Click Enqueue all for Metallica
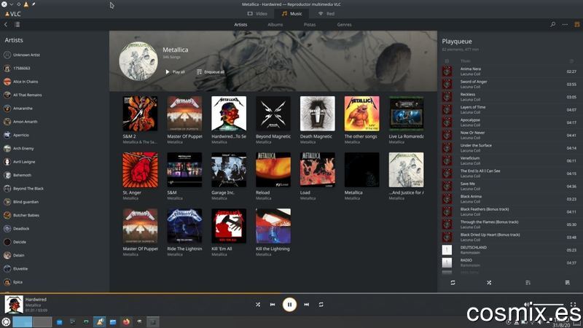The width and height of the screenshot is (583, 328). click(211, 71)
